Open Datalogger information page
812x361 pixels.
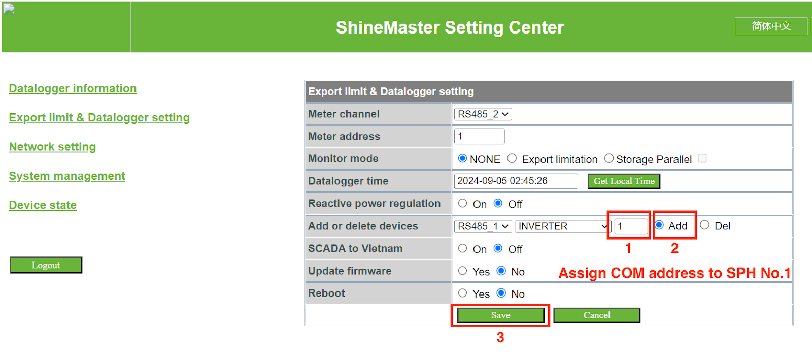pyautogui.click(x=73, y=88)
